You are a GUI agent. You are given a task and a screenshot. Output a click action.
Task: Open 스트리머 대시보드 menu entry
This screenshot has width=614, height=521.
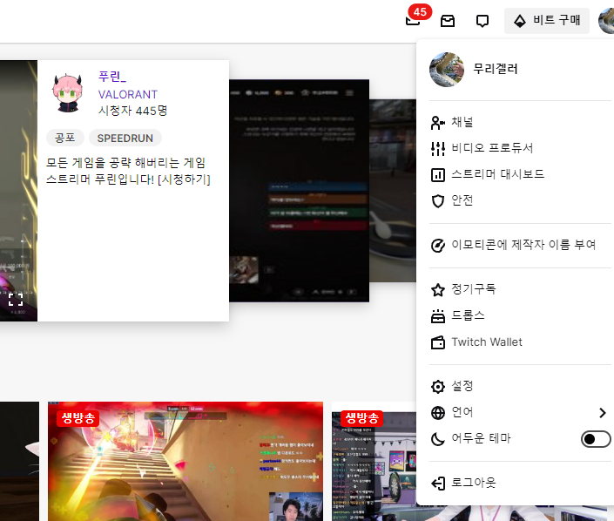pos(520,174)
